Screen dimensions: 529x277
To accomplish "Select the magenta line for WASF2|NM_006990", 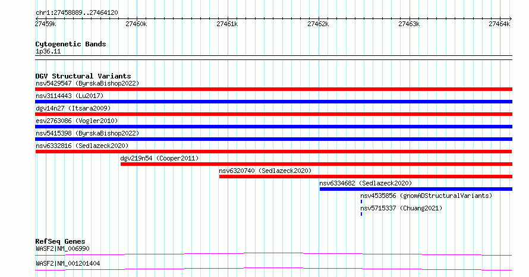I will pos(273,254).
